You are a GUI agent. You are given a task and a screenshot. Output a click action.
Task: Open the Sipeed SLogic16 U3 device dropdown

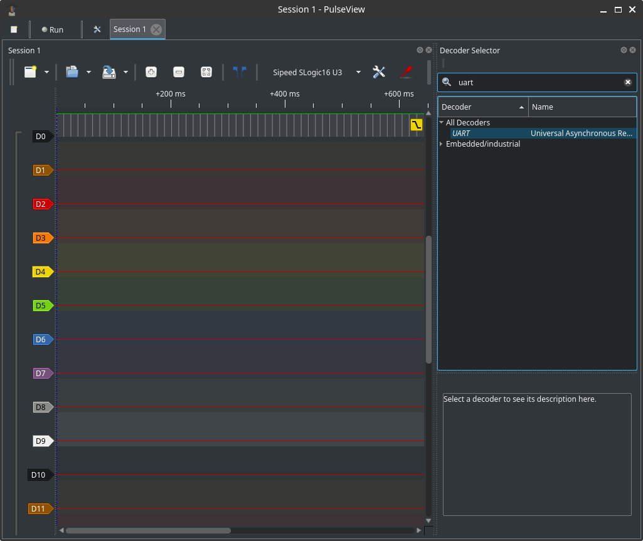[358, 72]
